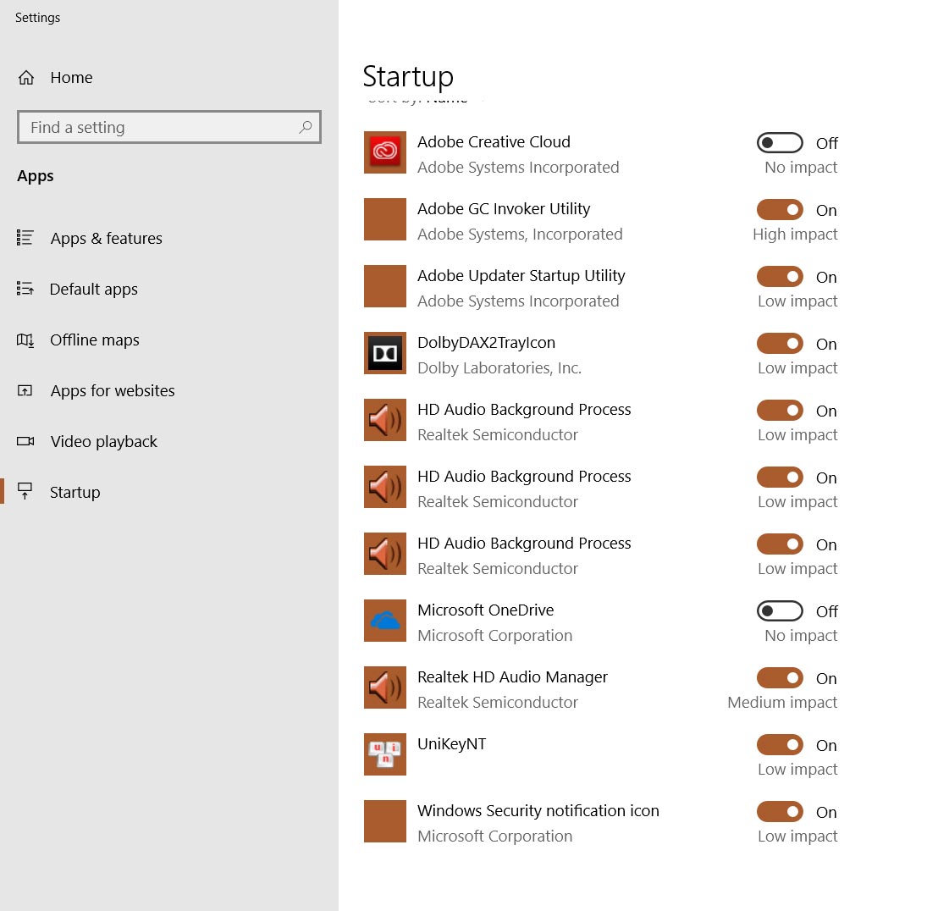The width and height of the screenshot is (949, 911).
Task: Click the Video playback camera icon
Action: click(25, 441)
